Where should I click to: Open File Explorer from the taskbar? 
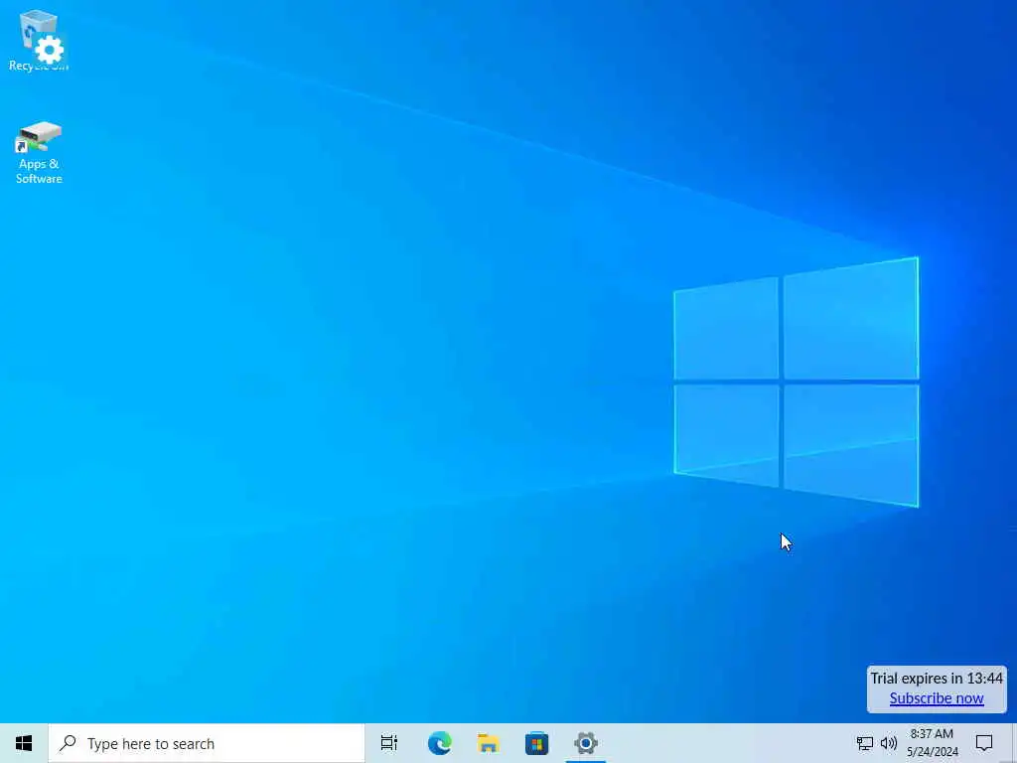coord(488,743)
